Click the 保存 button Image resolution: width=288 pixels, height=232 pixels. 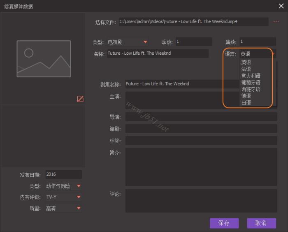click(224, 223)
